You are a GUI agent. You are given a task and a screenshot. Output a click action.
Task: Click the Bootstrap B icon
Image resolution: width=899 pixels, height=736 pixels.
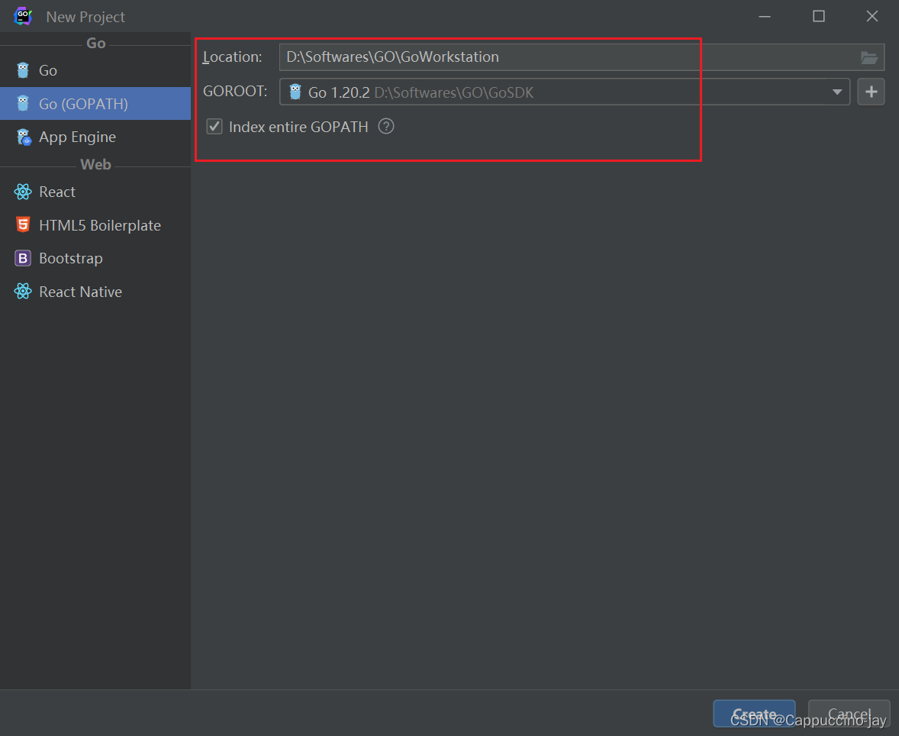tap(23, 258)
